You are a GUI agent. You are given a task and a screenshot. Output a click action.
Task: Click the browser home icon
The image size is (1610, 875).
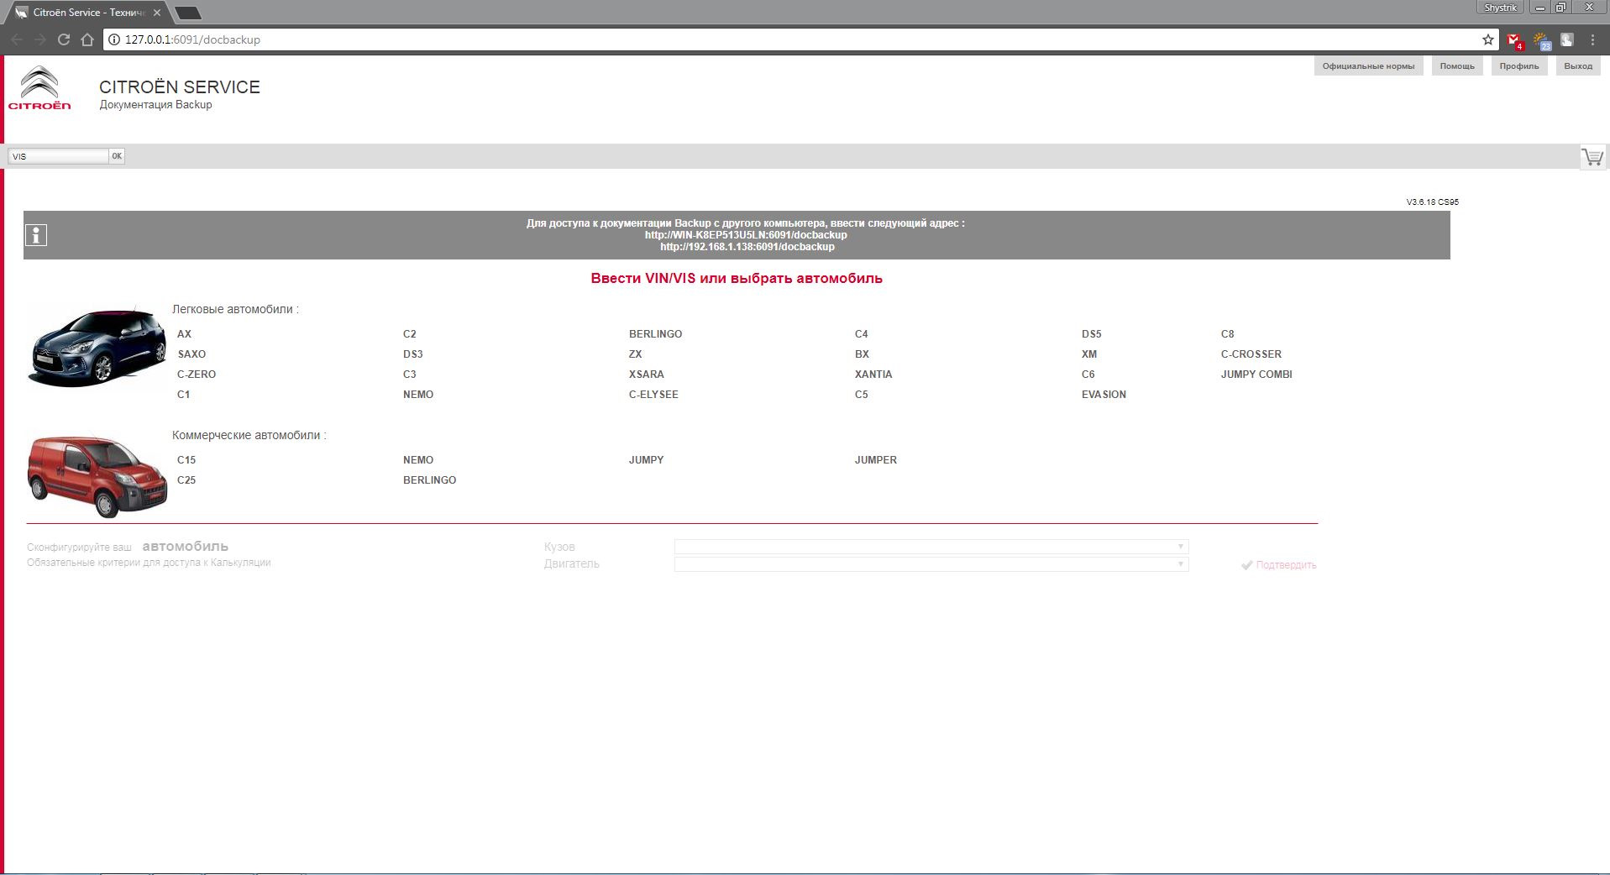click(x=87, y=39)
